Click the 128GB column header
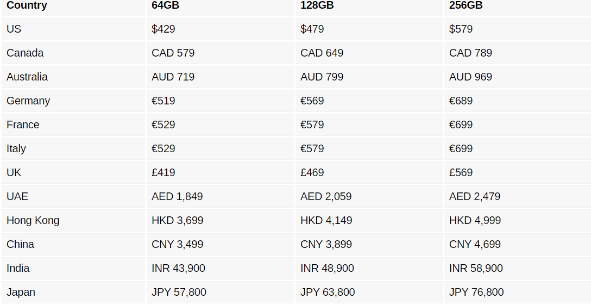 (x=317, y=5)
